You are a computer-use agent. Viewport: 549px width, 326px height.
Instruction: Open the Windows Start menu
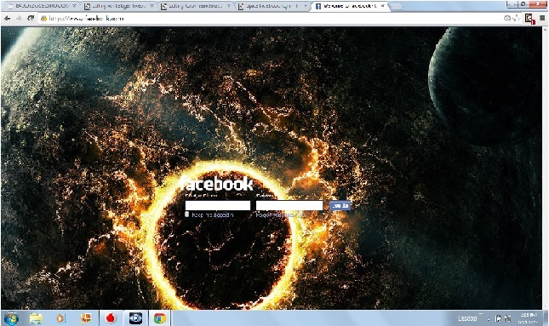11,318
